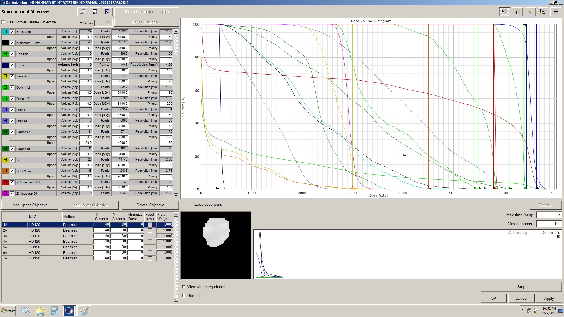Open the Windows Start menu
This screenshot has height=317, width=564.
pyautogui.click(x=8, y=311)
